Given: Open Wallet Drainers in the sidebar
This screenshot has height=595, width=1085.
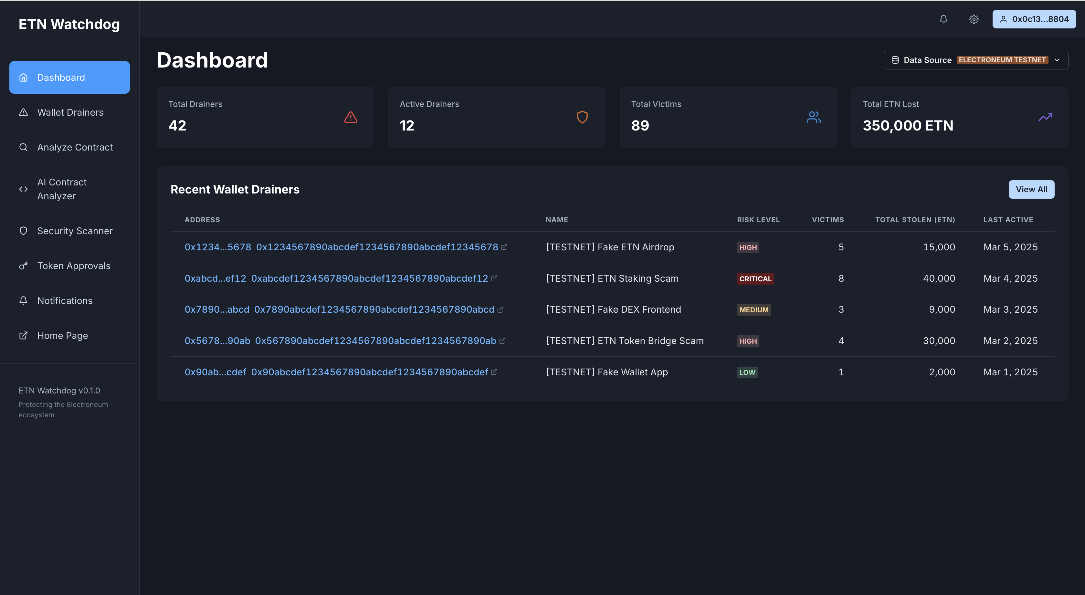Looking at the screenshot, I should 70,112.
